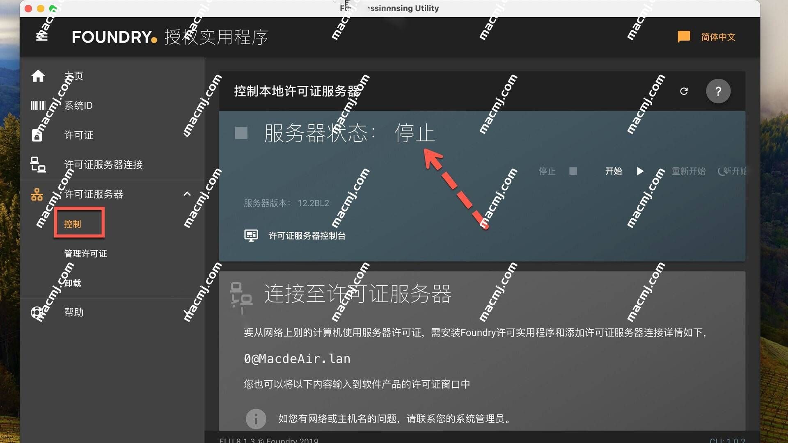Click the FOUNDRY logo in header

[x=115, y=37]
